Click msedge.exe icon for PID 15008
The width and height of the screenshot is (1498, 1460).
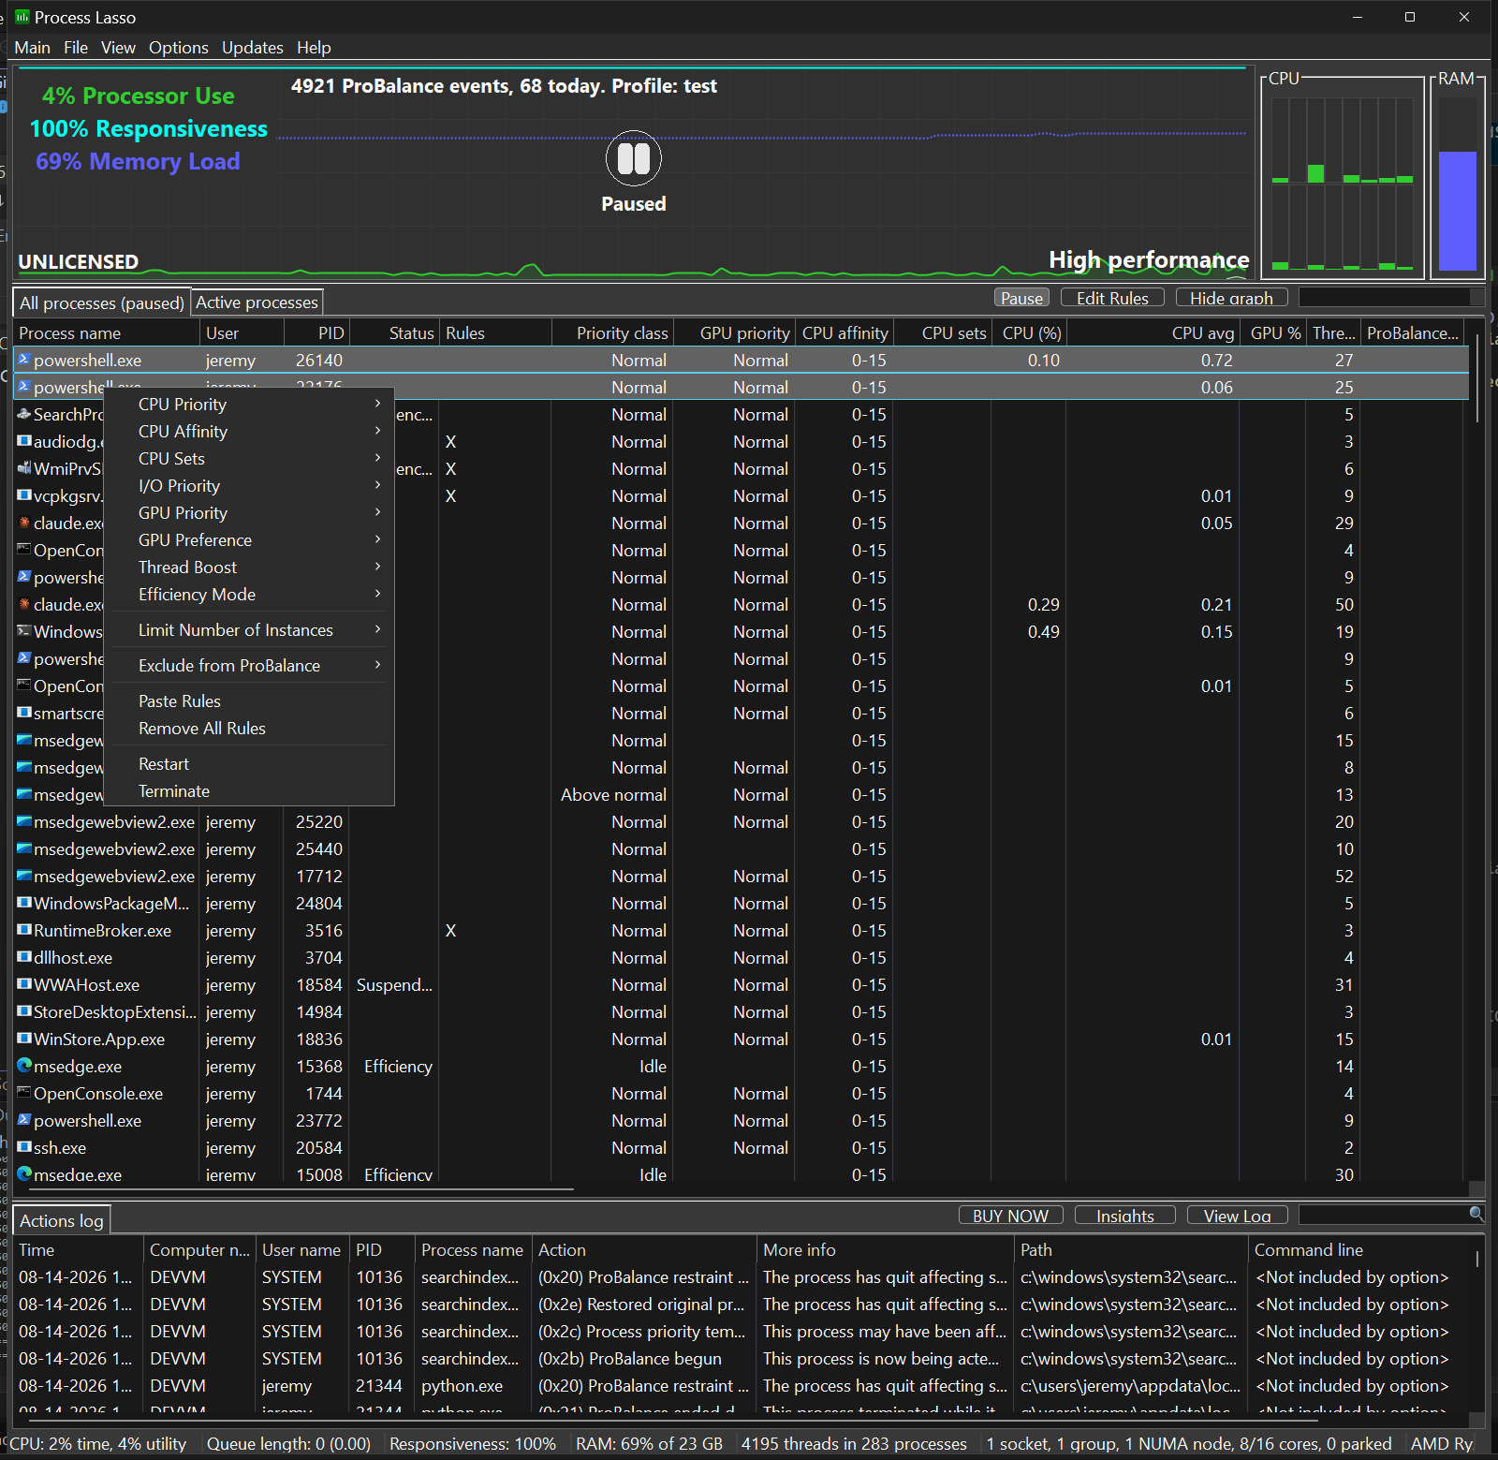24,1174
